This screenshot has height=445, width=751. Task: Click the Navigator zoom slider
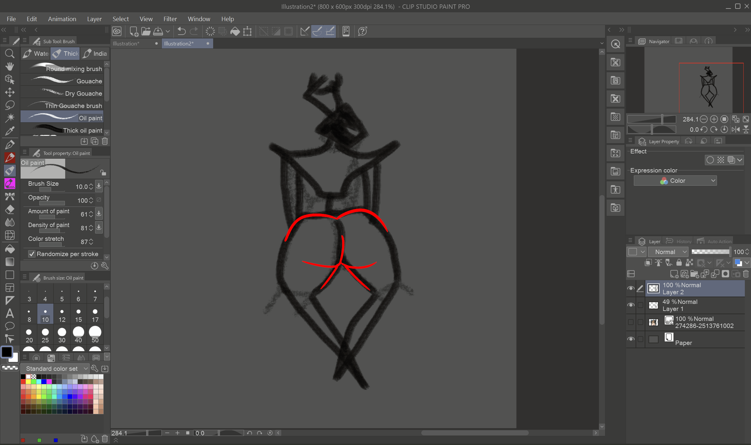pyautogui.click(x=652, y=119)
